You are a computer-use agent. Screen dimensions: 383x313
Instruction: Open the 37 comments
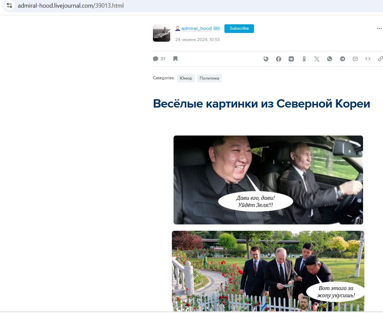pyautogui.click(x=159, y=59)
